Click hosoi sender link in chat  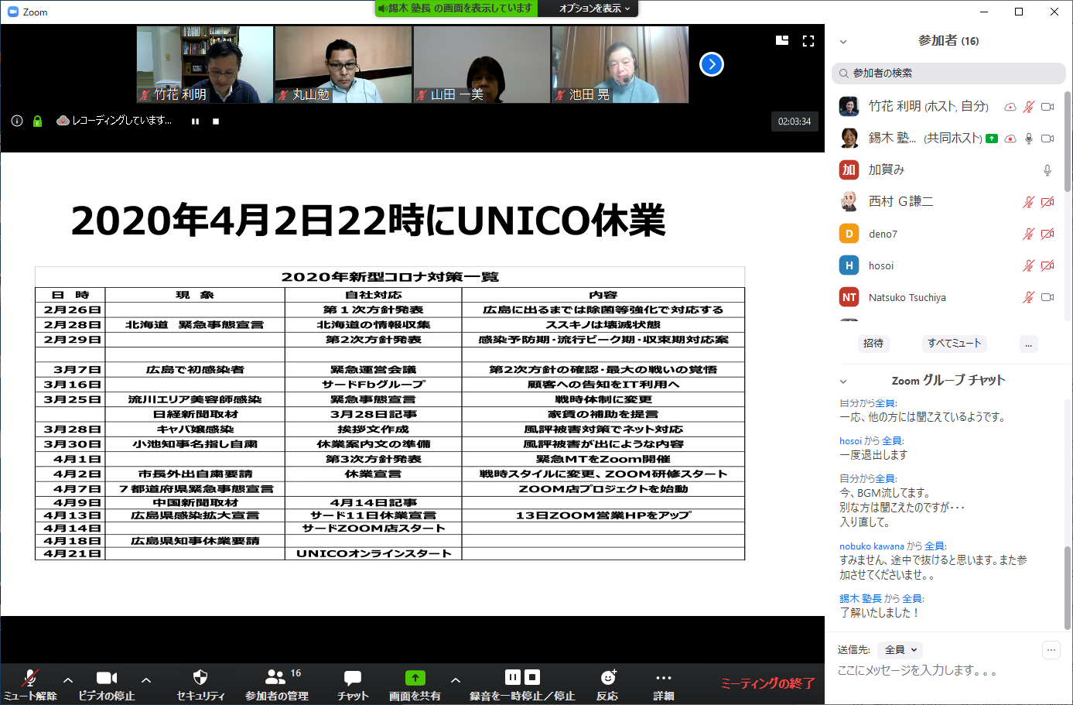(851, 441)
